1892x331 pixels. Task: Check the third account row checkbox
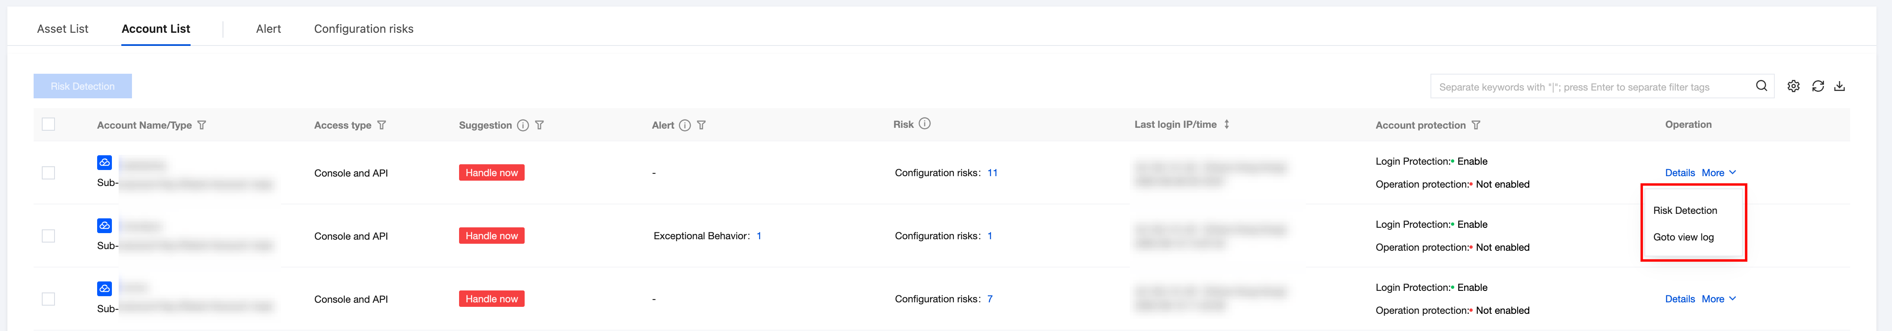coord(48,299)
